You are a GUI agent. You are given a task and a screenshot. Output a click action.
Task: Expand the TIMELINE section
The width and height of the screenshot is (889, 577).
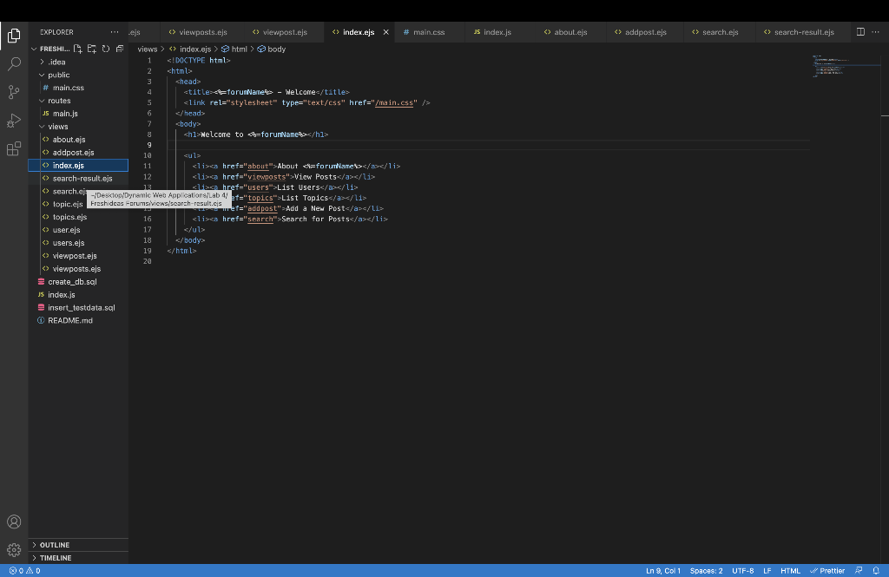56,558
